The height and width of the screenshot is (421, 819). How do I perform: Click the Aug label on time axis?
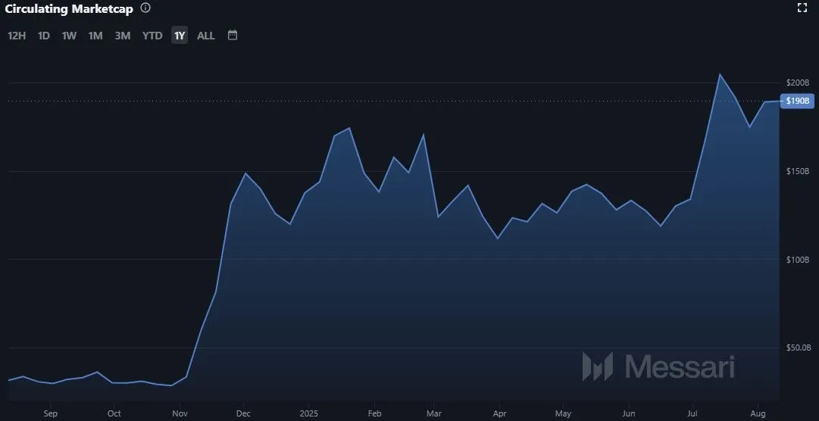[x=758, y=413]
